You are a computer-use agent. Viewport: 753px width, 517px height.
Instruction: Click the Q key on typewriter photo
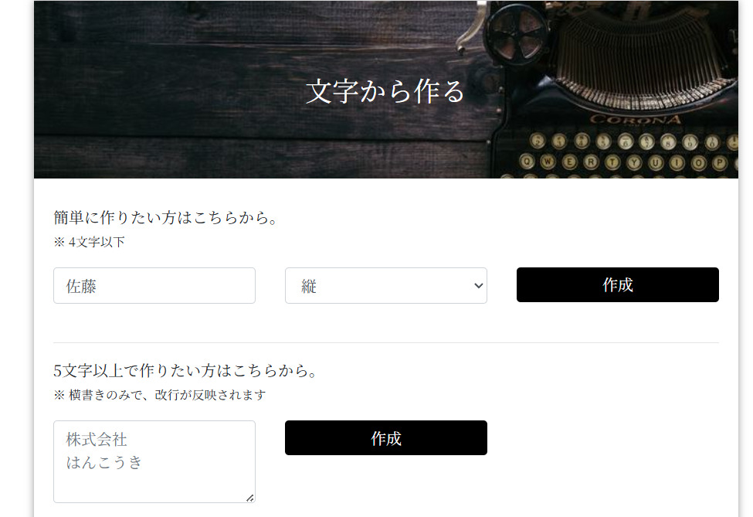tap(527, 162)
